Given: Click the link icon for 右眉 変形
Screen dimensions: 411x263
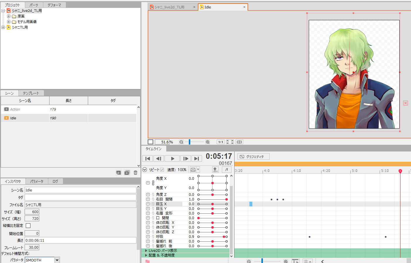Looking at the screenshot, I should [x=153, y=213].
